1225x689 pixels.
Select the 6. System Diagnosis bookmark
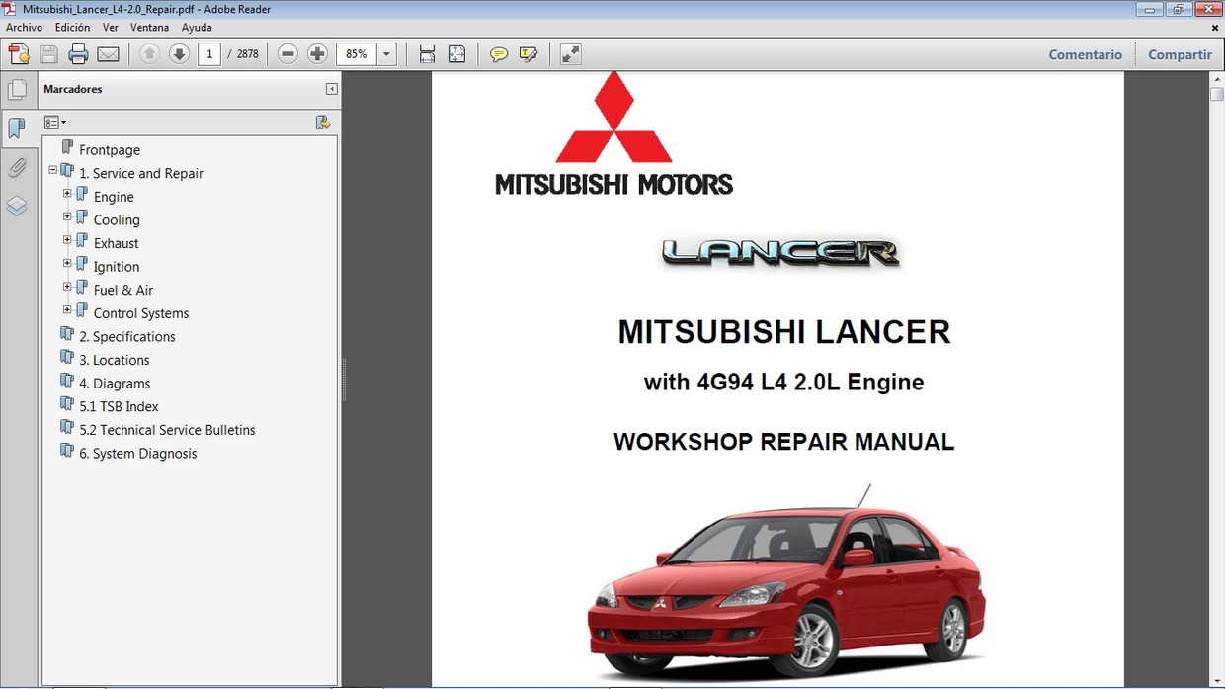point(138,454)
